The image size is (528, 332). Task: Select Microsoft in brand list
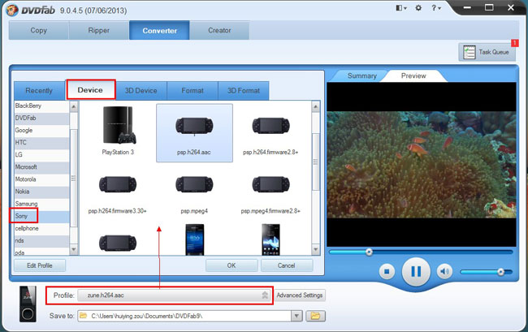41,167
